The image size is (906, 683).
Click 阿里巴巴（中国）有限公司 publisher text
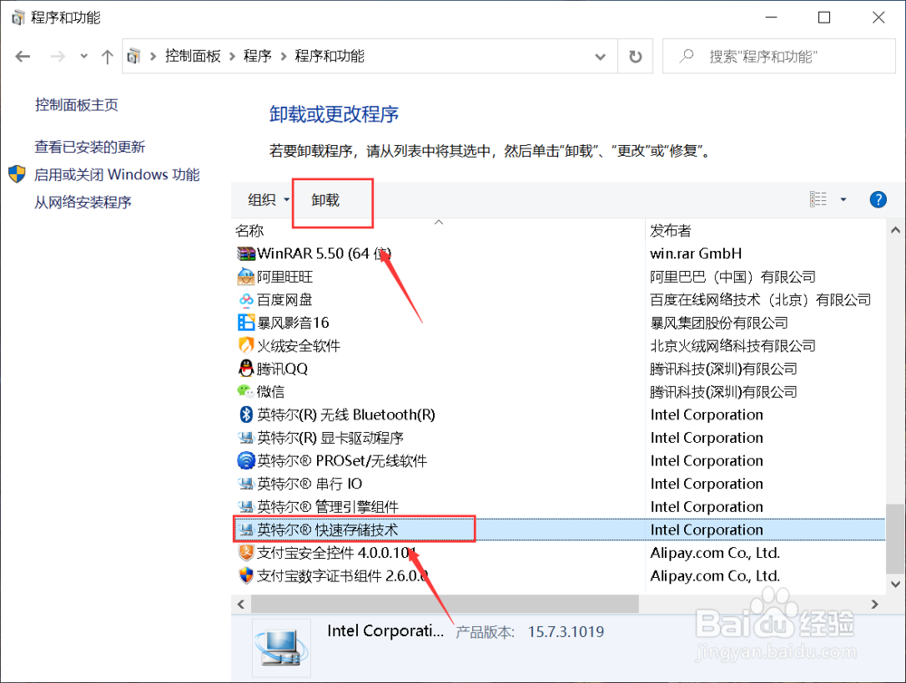click(x=733, y=277)
